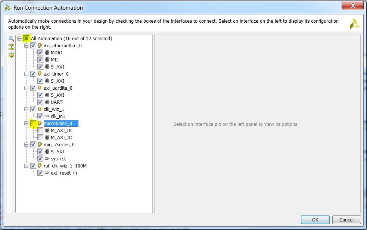Click the axi_timer_0 IP block icon

[x=40, y=74]
